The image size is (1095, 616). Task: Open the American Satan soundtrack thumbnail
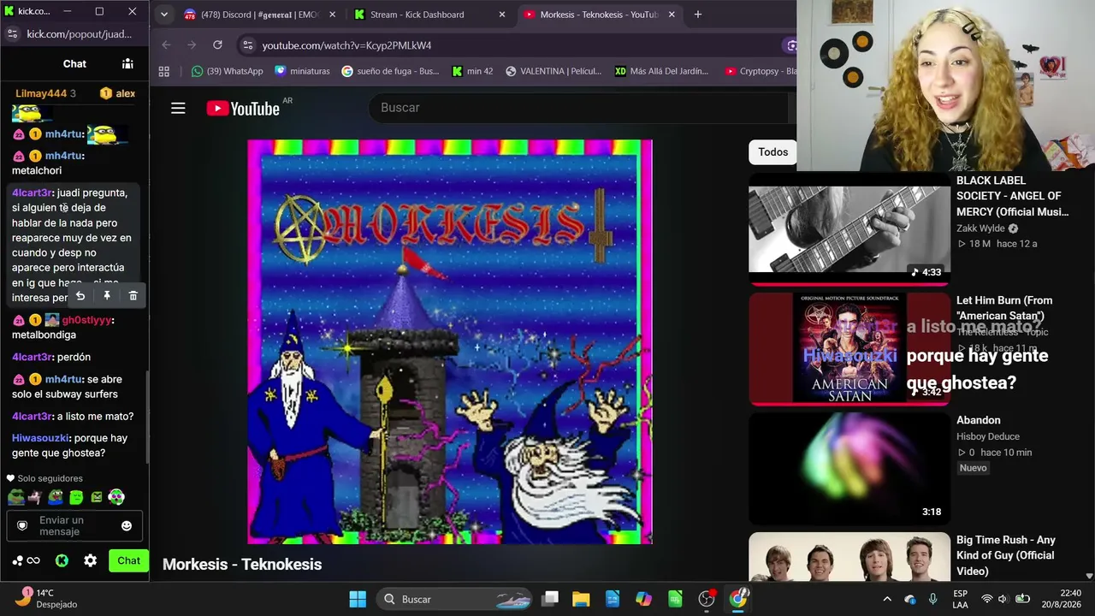pyautogui.click(x=849, y=349)
